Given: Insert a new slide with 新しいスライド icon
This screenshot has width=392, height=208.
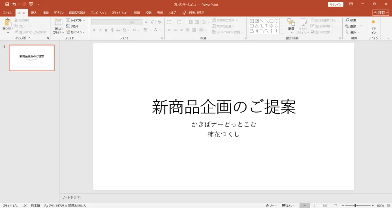Looking at the screenshot, I should pyautogui.click(x=58, y=23).
